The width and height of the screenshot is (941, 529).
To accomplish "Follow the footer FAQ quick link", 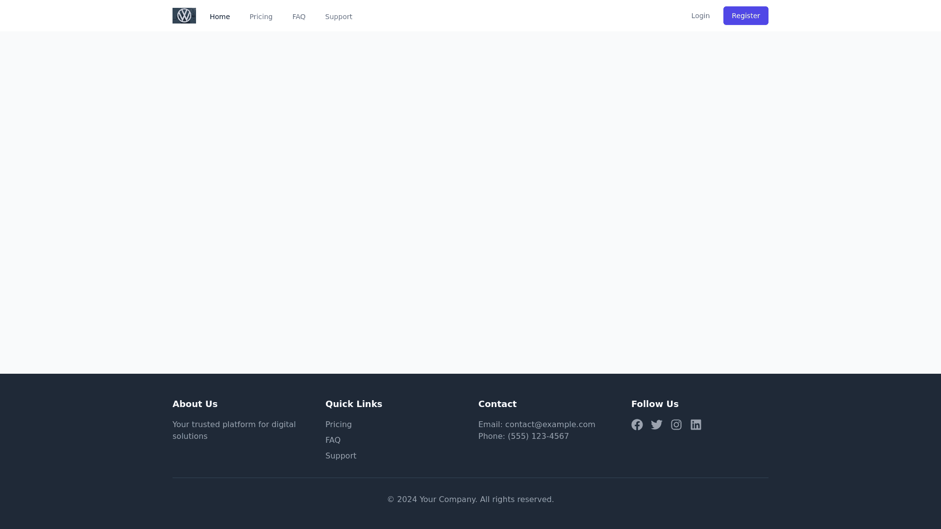I will tap(333, 440).
